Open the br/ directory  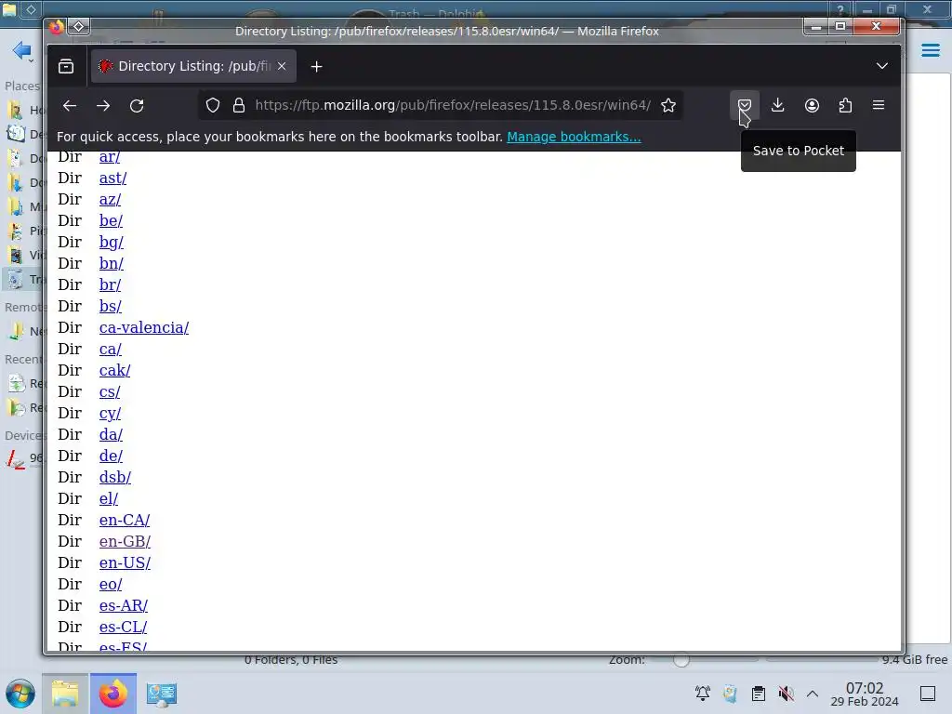(110, 284)
